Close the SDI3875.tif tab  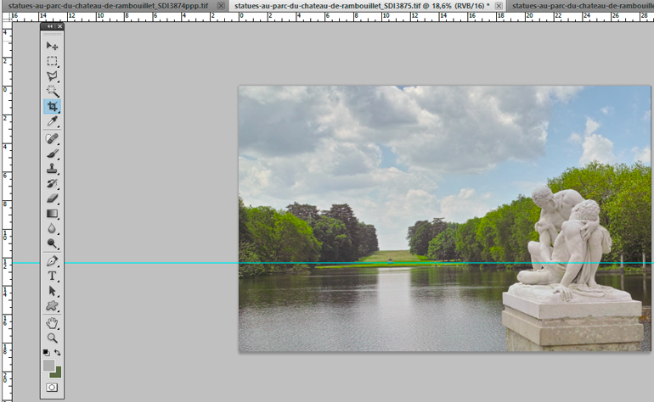(x=499, y=6)
